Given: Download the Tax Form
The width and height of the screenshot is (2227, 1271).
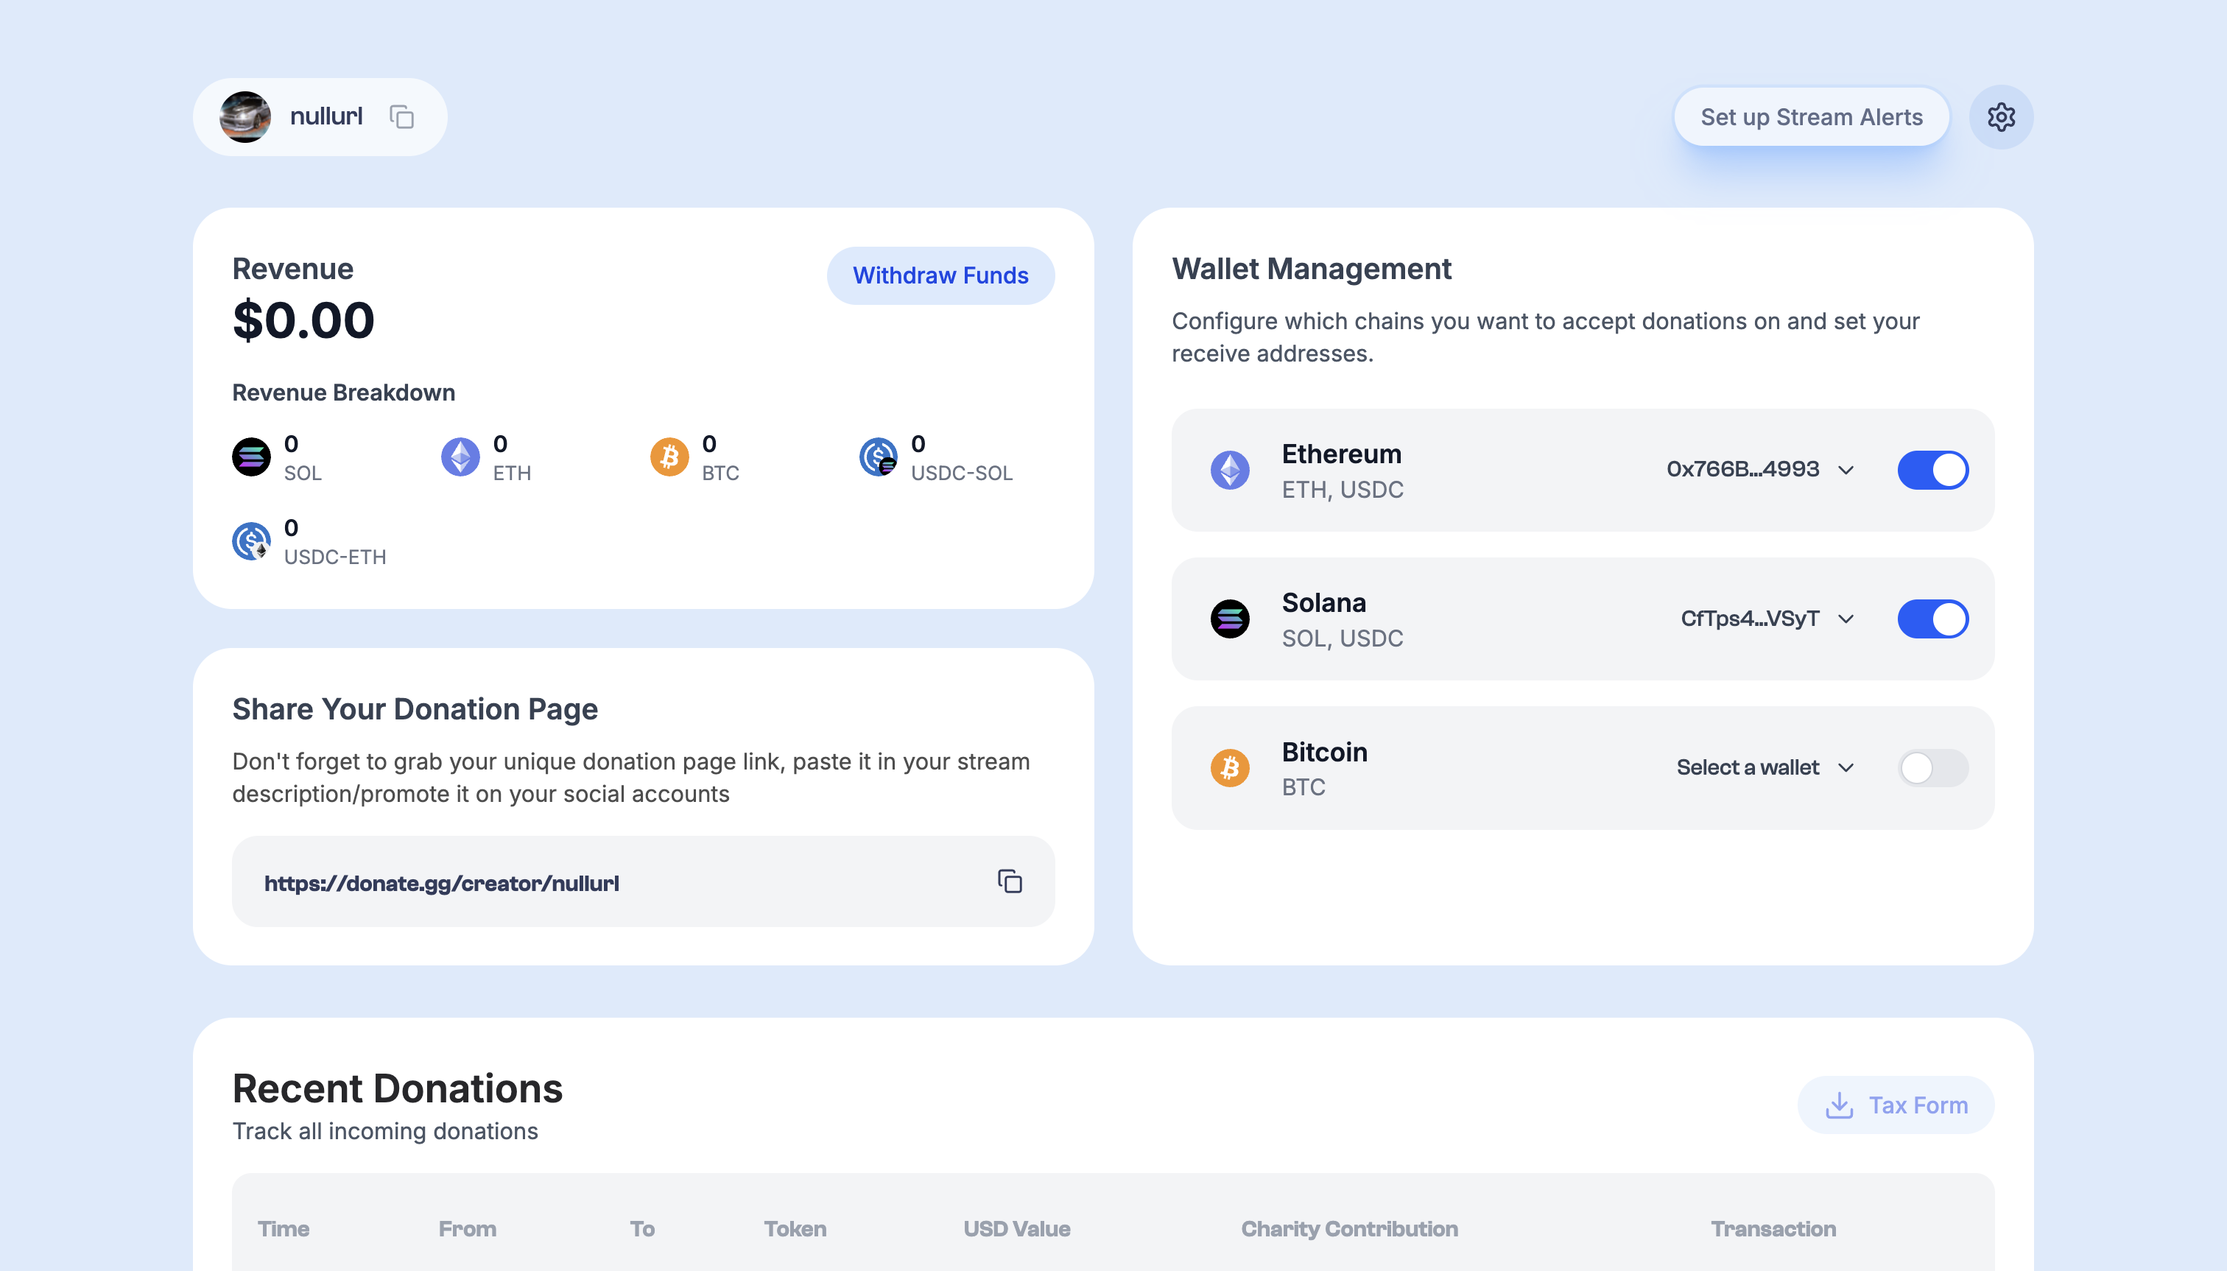Looking at the screenshot, I should coord(1896,1105).
